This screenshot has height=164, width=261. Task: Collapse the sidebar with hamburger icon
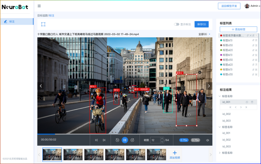point(39,6)
